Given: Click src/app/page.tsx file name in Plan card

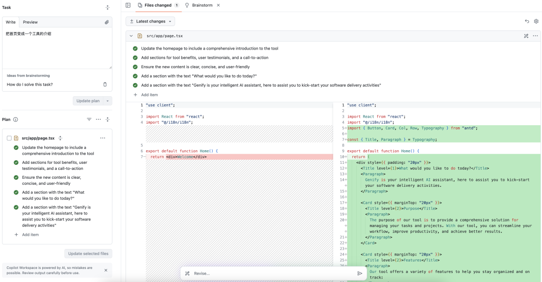Looking at the screenshot, I should [38, 138].
